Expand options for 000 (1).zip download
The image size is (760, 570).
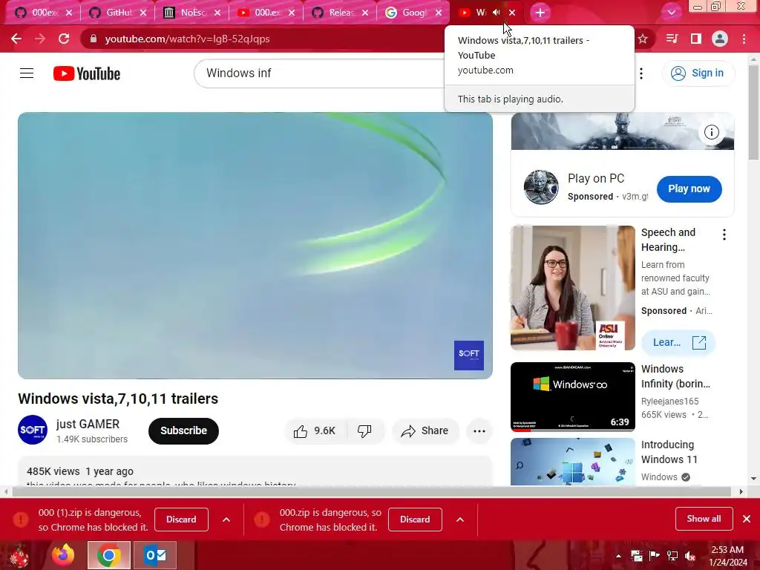(x=226, y=520)
